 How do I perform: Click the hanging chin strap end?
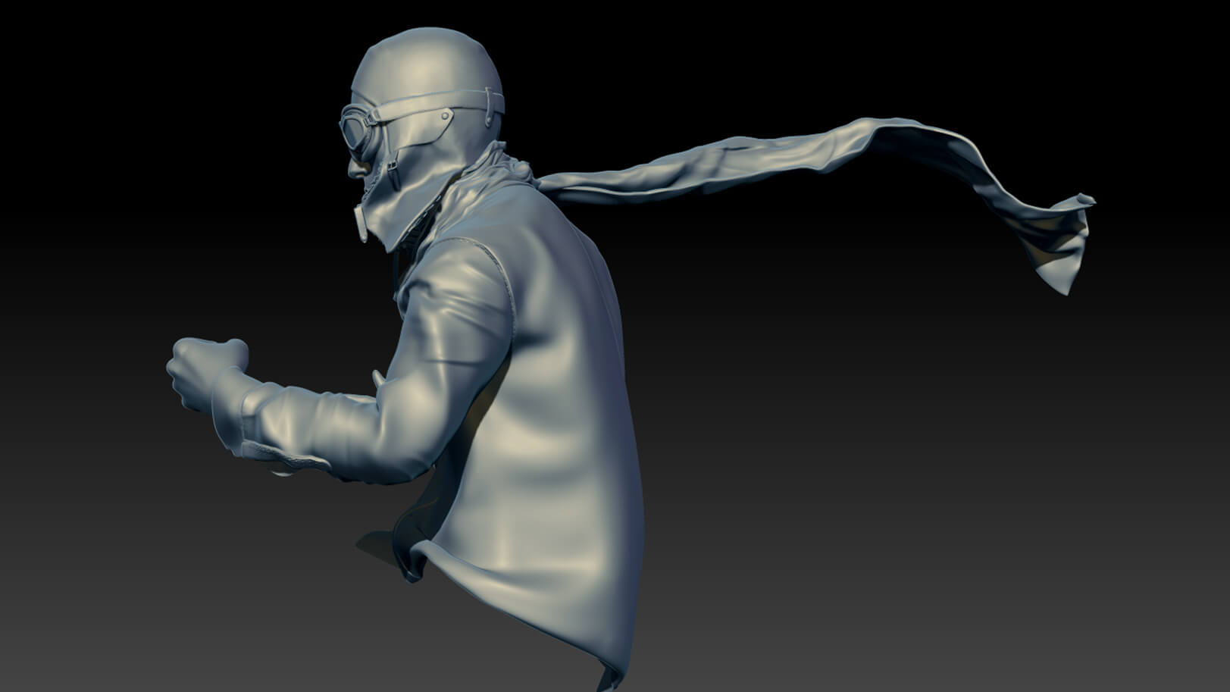(365, 225)
